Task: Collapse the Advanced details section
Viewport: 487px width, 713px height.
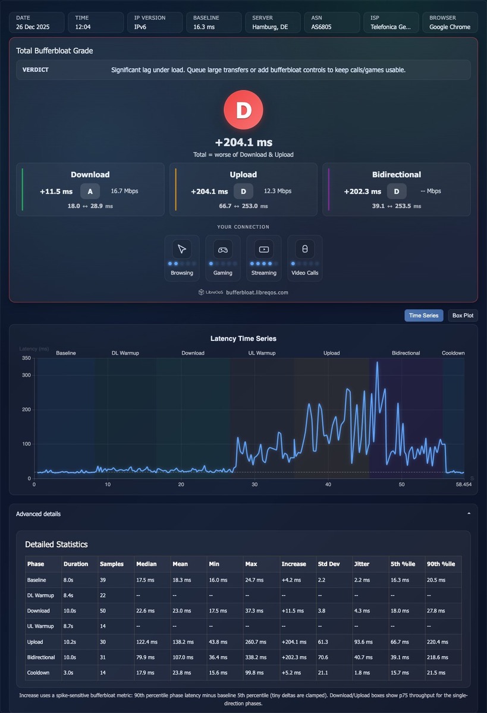Action: (469, 513)
